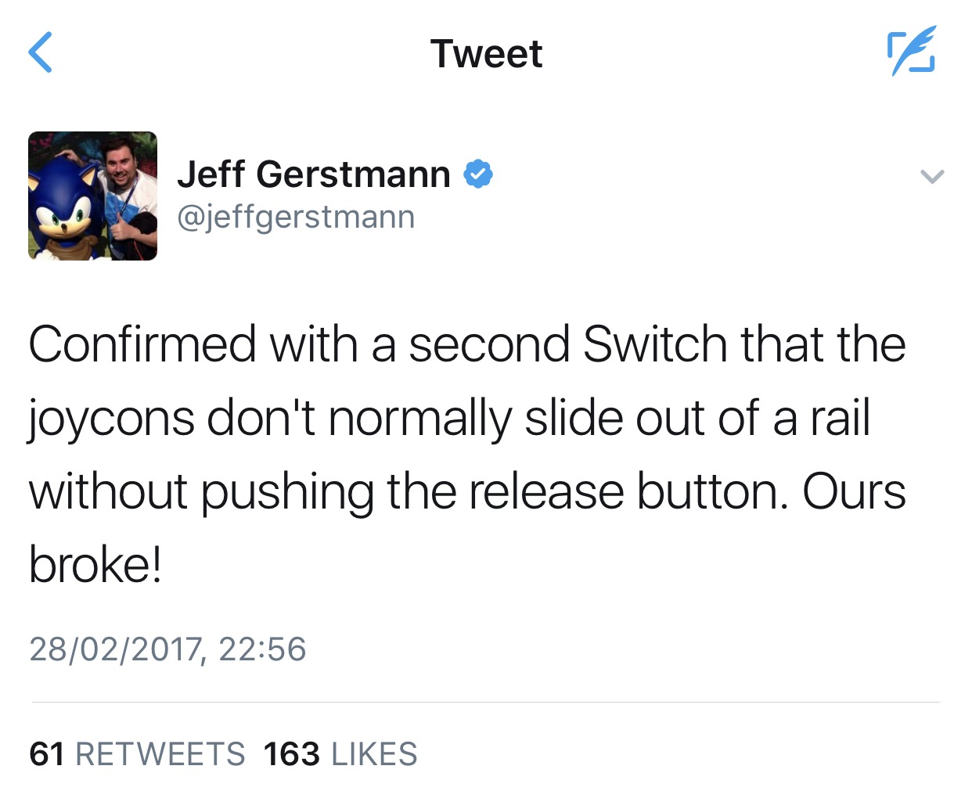
Task: Click the 28/02/2017 date in timestamp
Action: [x=113, y=649]
